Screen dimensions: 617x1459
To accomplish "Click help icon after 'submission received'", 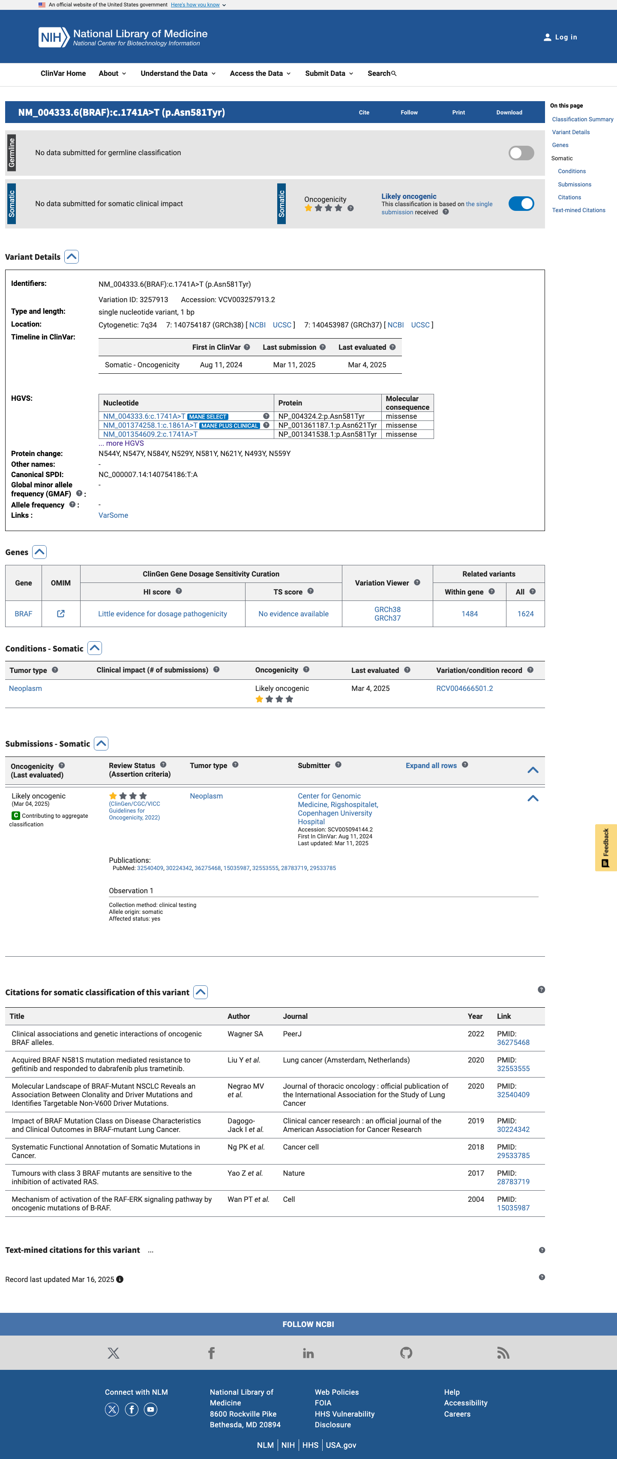I will [446, 212].
